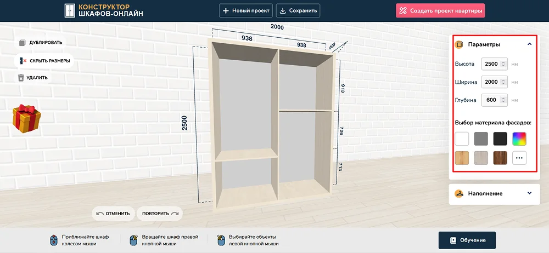This screenshot has width=549, height=253.
Task: Click the Конструктор шкафов-онлайн title text
Action: (111, 10)
